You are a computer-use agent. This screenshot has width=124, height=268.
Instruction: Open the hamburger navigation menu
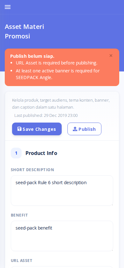click(8, 7)
